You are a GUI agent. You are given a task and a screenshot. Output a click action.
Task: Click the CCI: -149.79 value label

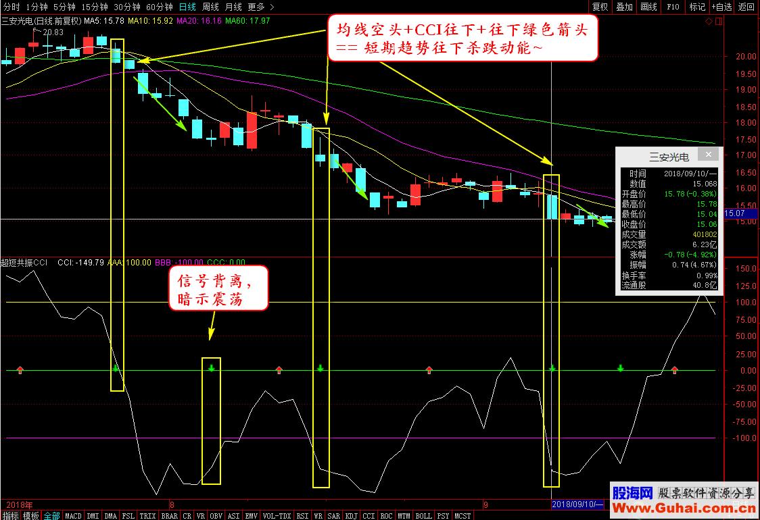(x=80, y=263)
